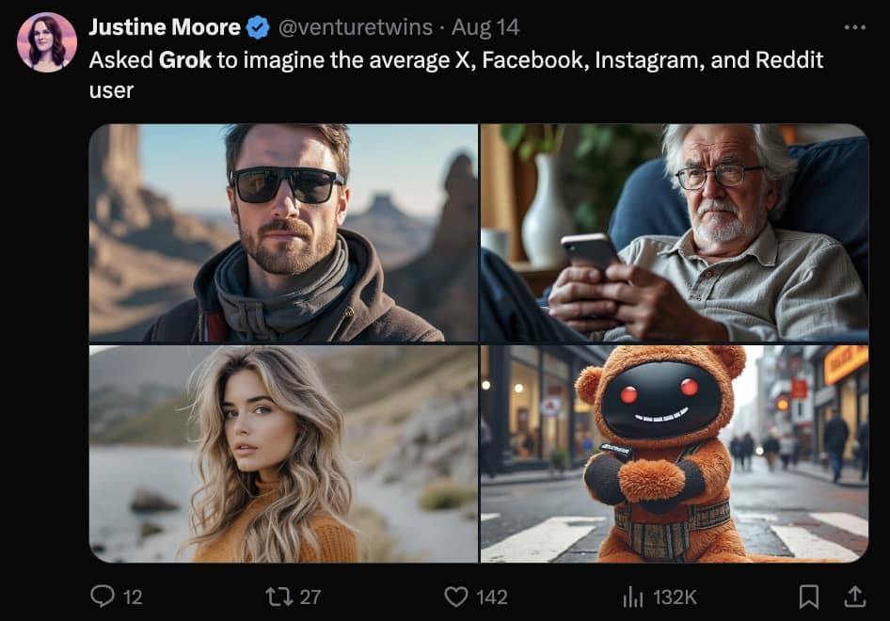Bookmark this tweet
Screen dimensions: 890x621
tap(808, 596)
